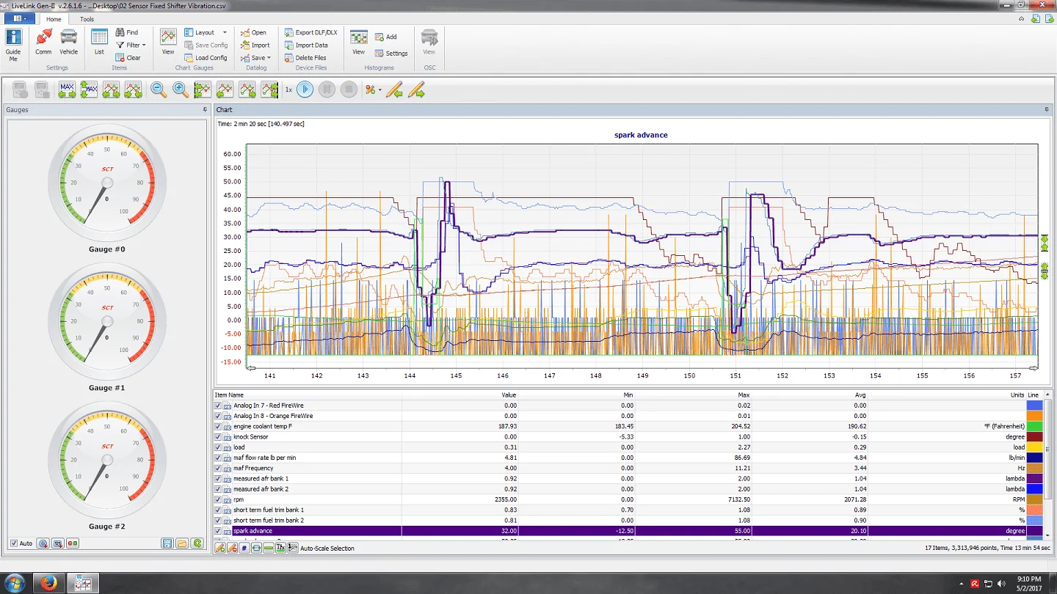
Task: Expand the Filter dropdown
Action: [x=131, y=45]
